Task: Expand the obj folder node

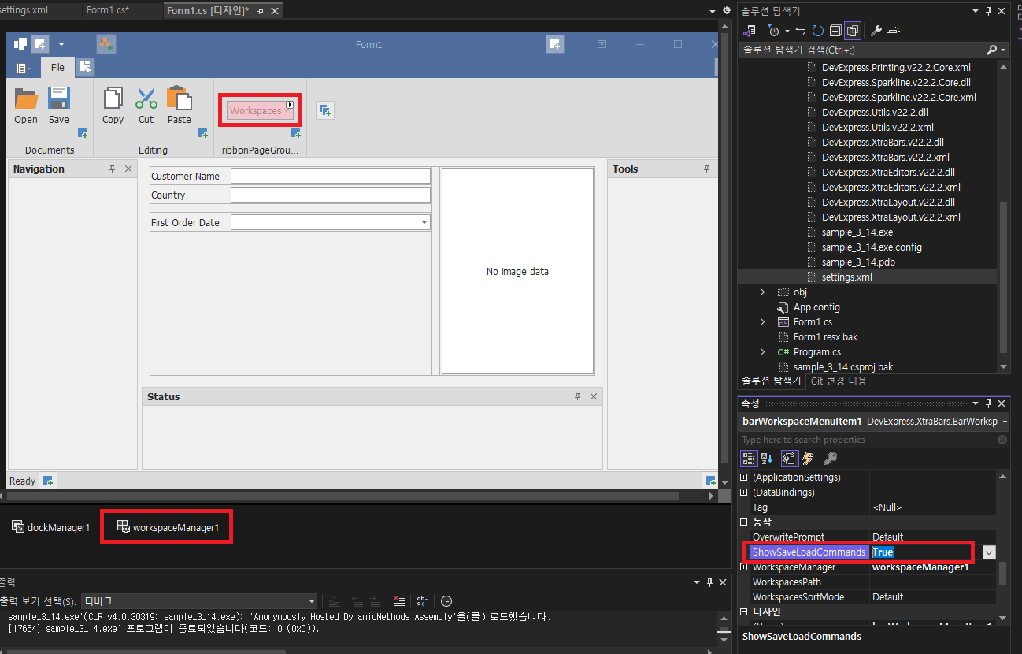Action: click(762, 292)
